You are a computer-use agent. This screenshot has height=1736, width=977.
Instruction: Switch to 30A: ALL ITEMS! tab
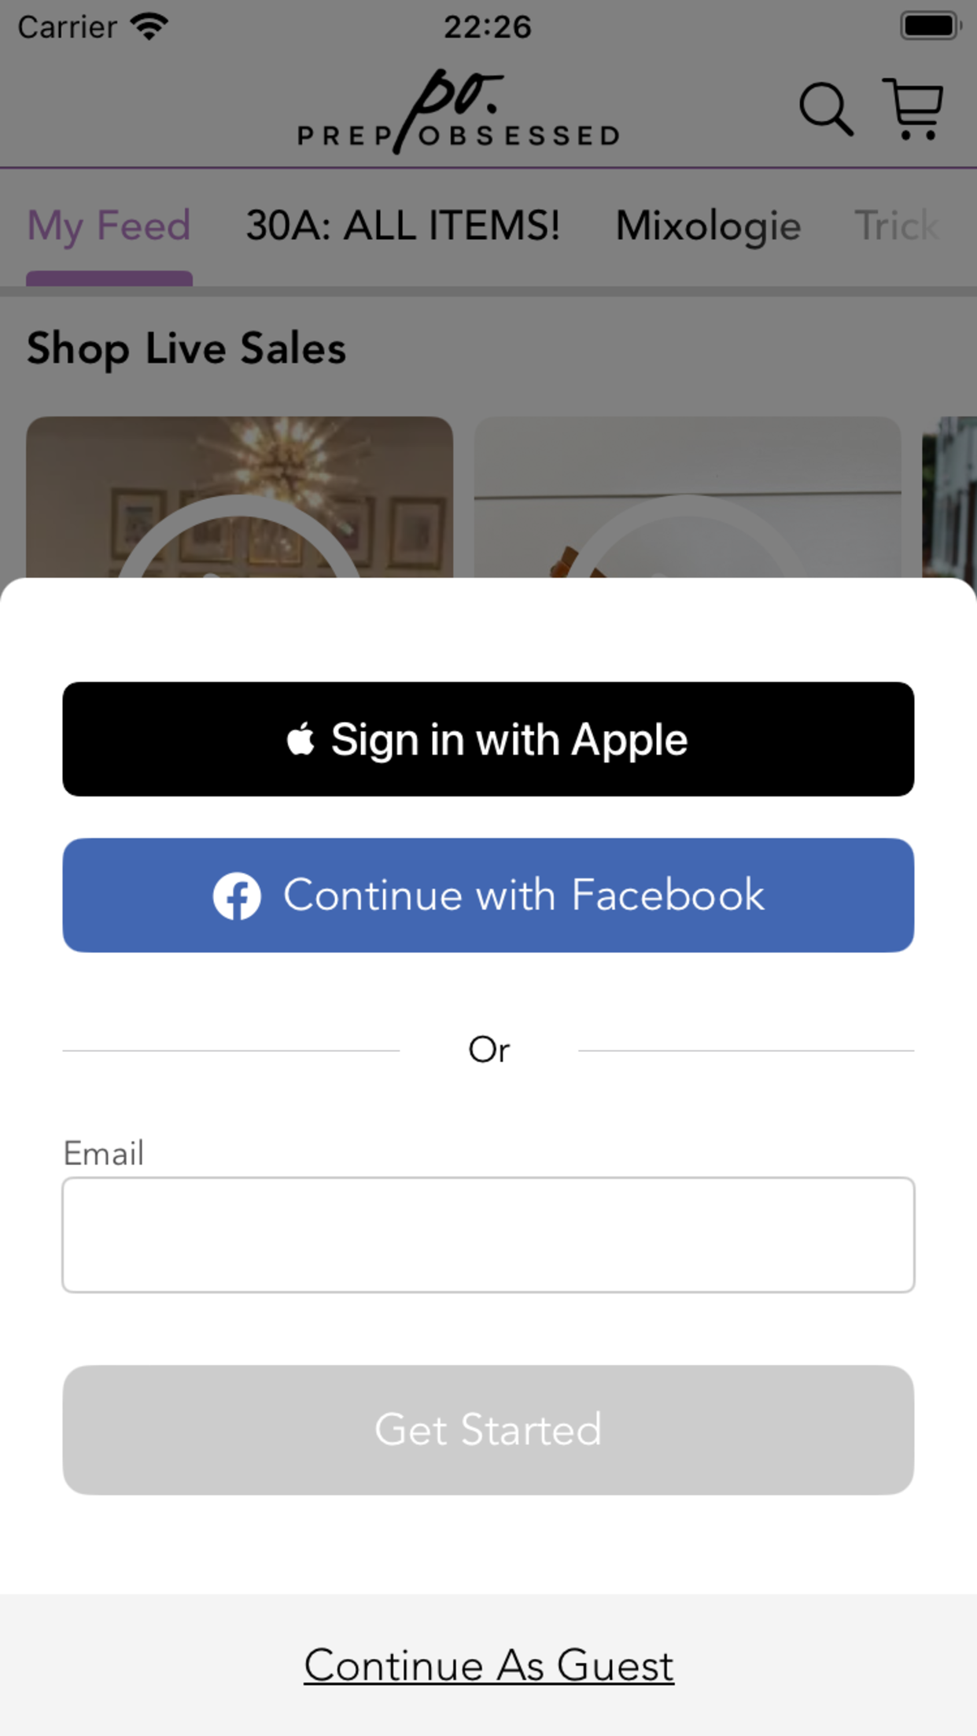[x=403, y=226]
